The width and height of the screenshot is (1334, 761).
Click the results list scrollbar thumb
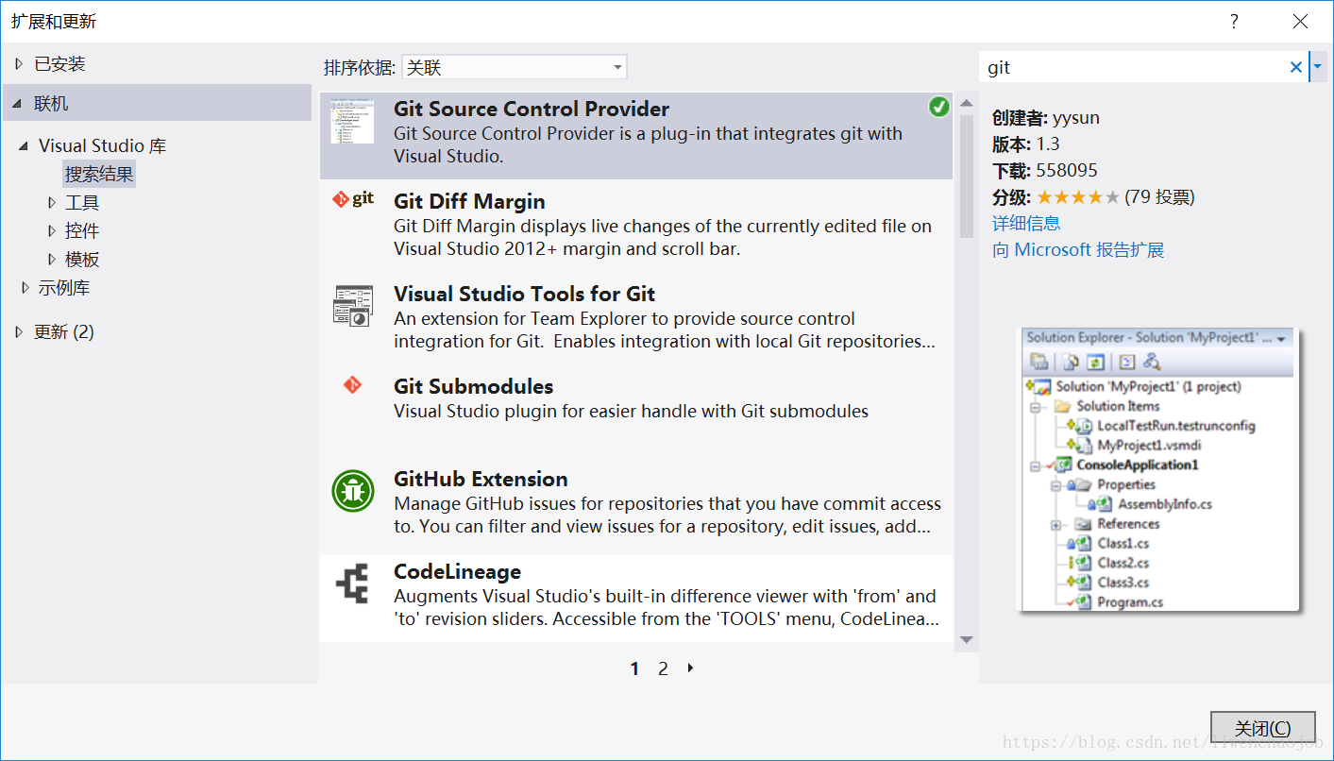tap(966, 176)
